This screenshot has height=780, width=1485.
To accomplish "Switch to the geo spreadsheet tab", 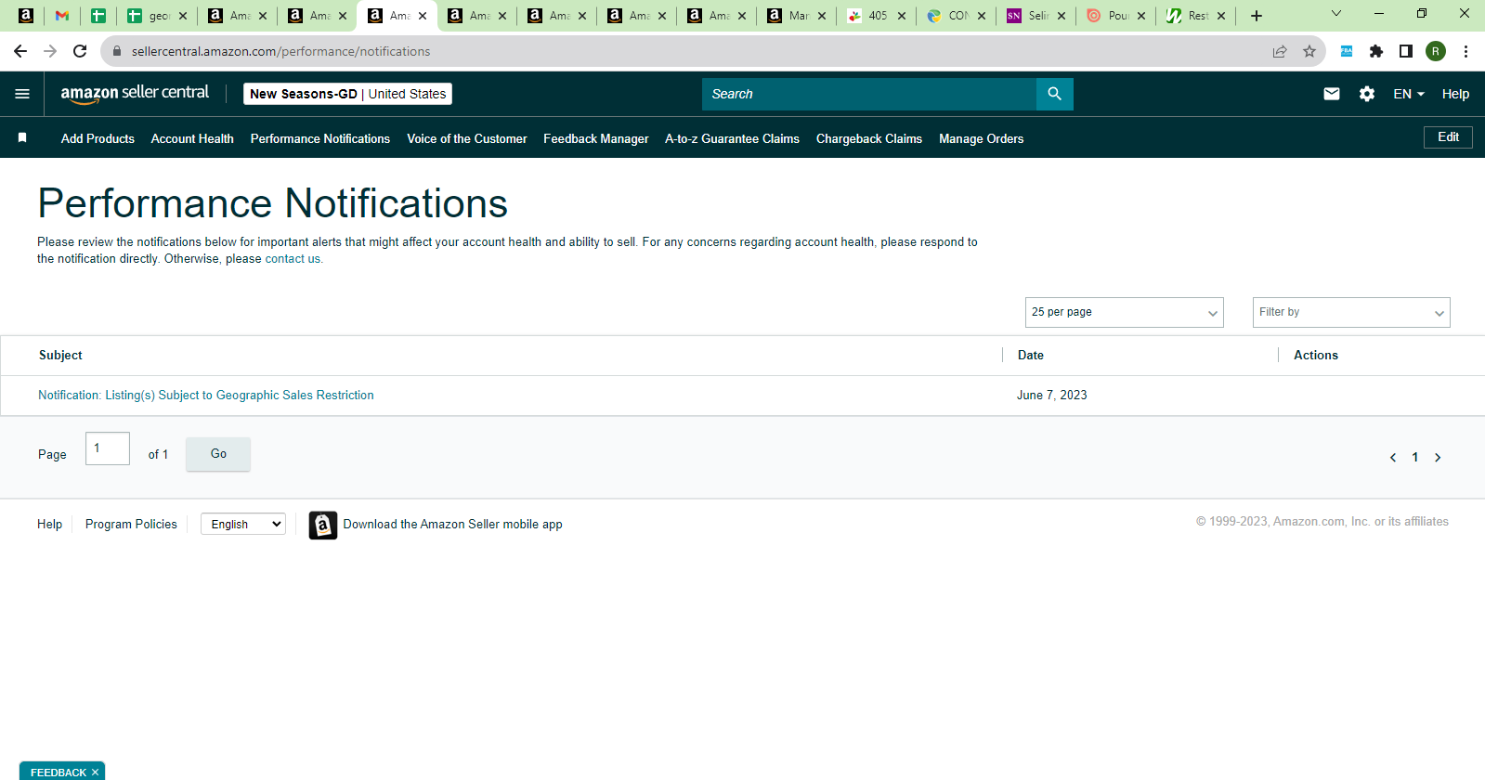I will tap(156, 16).
